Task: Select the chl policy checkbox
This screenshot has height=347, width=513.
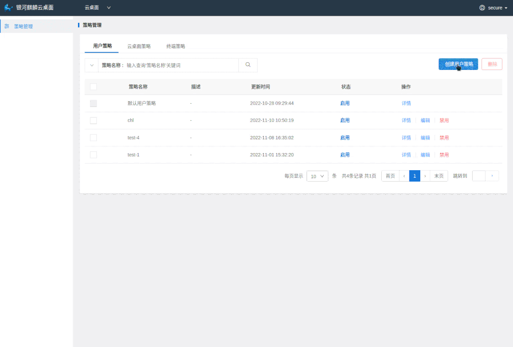Action: pyautogui.click(x=93, y=120)
